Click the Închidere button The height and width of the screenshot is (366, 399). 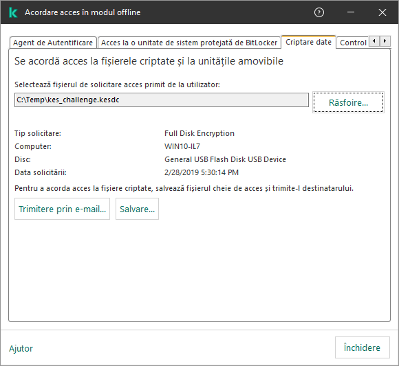362,347
